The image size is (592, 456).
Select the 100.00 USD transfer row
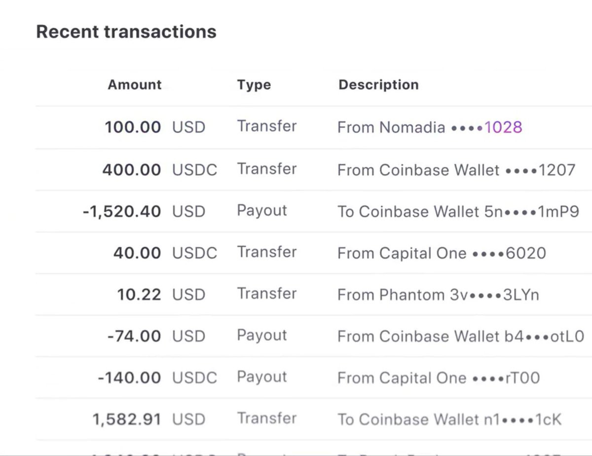pyautogui.click(x=314, y=127)
